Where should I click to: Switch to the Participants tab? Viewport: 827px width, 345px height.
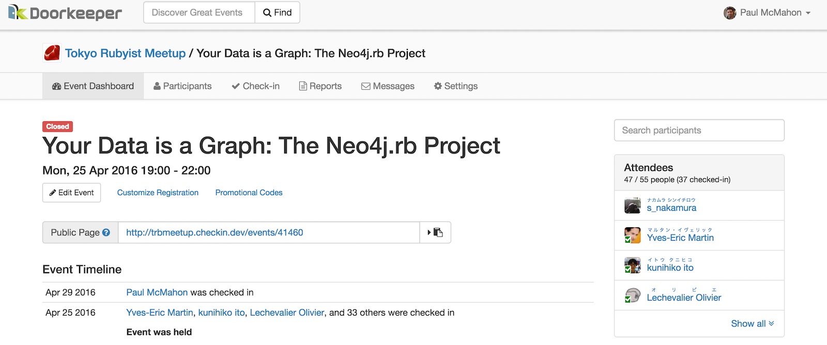pos(182,86)
